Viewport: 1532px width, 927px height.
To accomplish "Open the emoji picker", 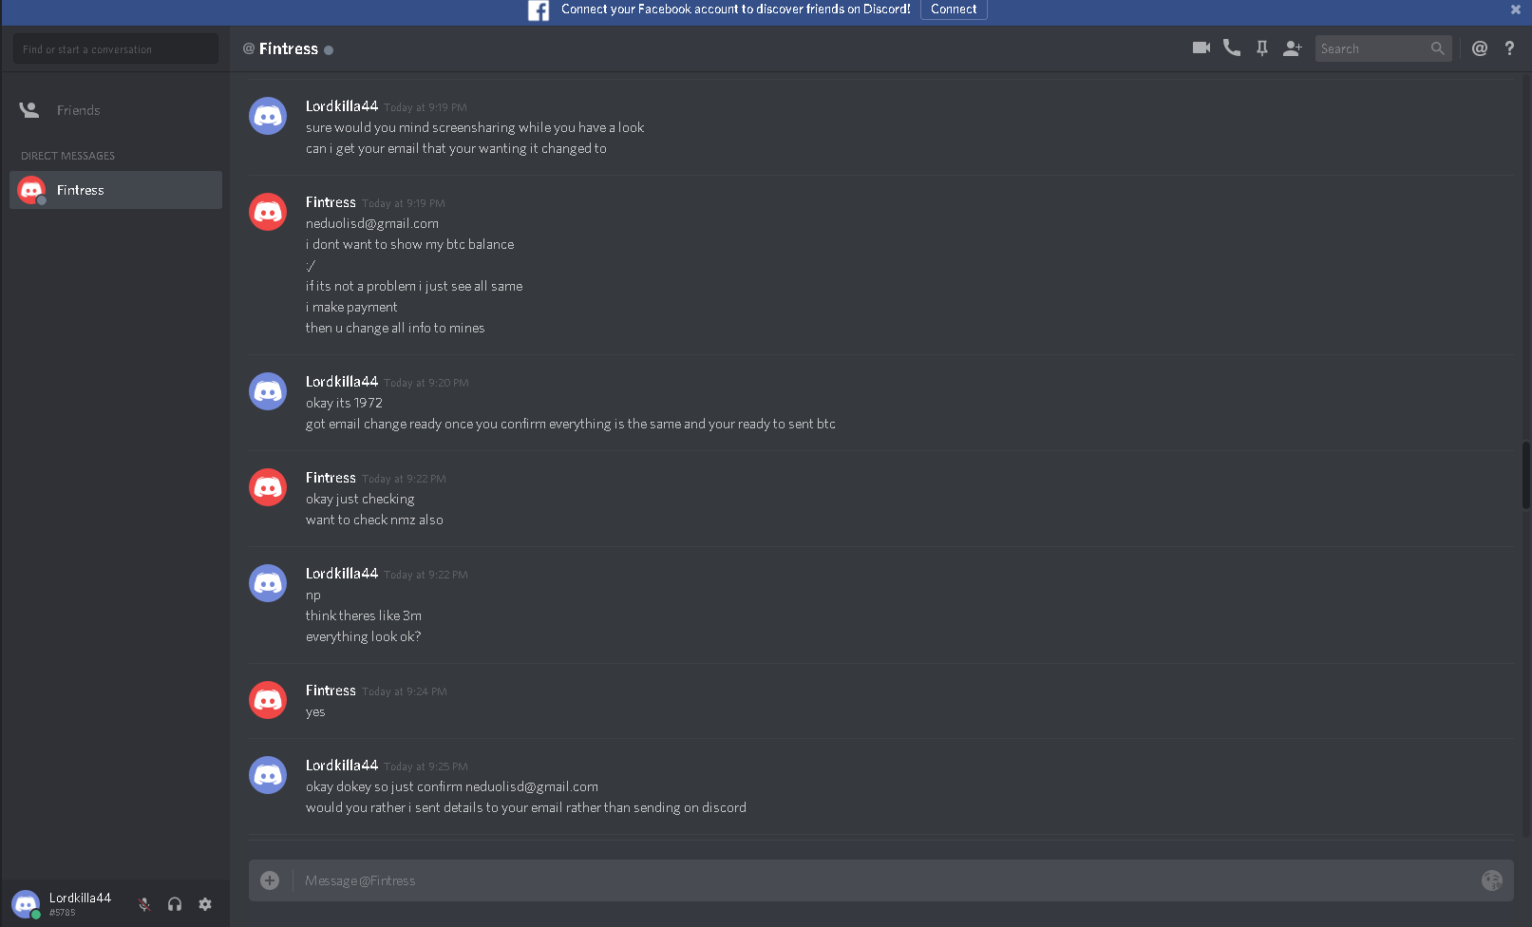I will point(1492,880).
